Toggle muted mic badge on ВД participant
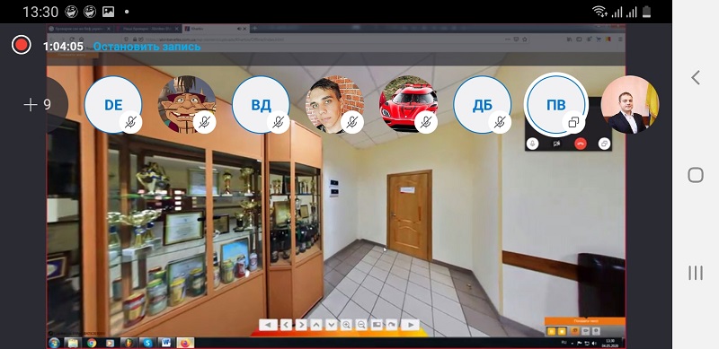Image resolution: width=719 pixels, height=349 pixels. click(279, 122)
